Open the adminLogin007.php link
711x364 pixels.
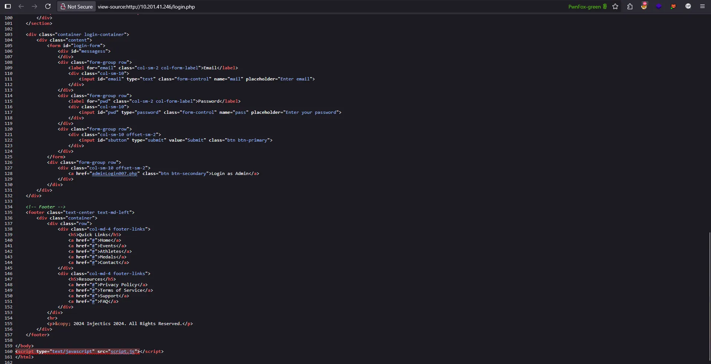pyautogui.click(x=114, y=173)
